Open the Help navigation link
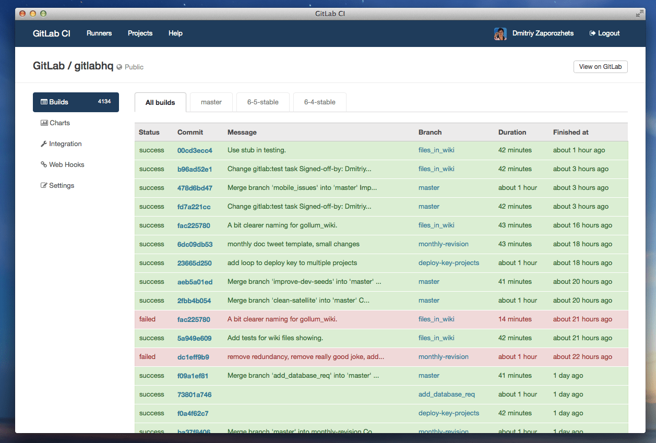 [175, 33]
